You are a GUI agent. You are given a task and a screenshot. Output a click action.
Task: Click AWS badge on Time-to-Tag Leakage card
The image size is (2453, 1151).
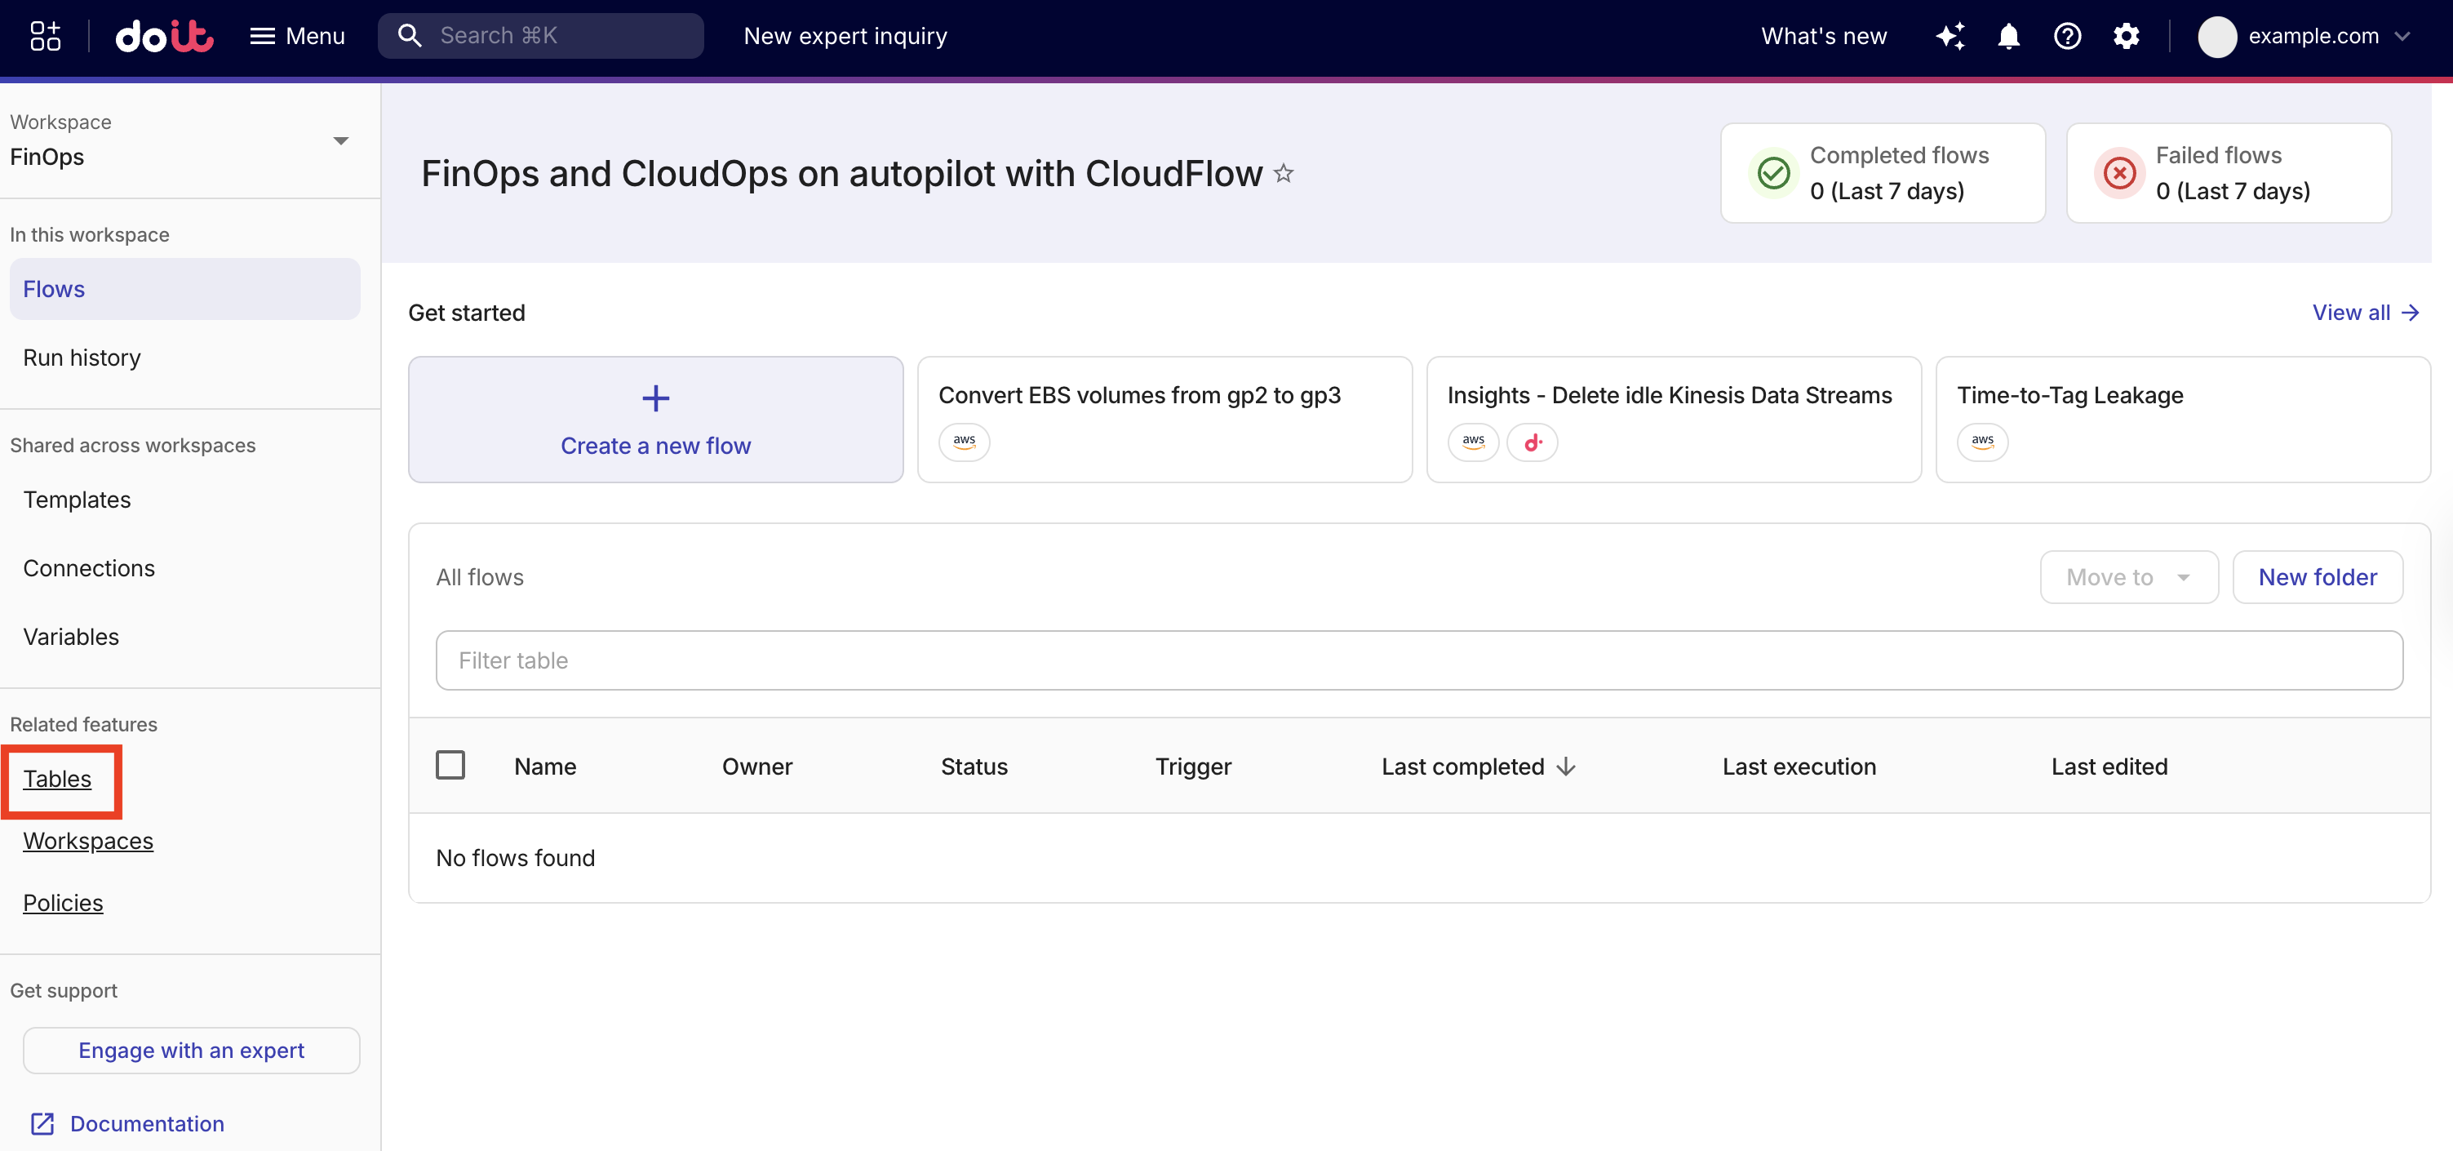pyautogui.click(x=1983, y=442)
